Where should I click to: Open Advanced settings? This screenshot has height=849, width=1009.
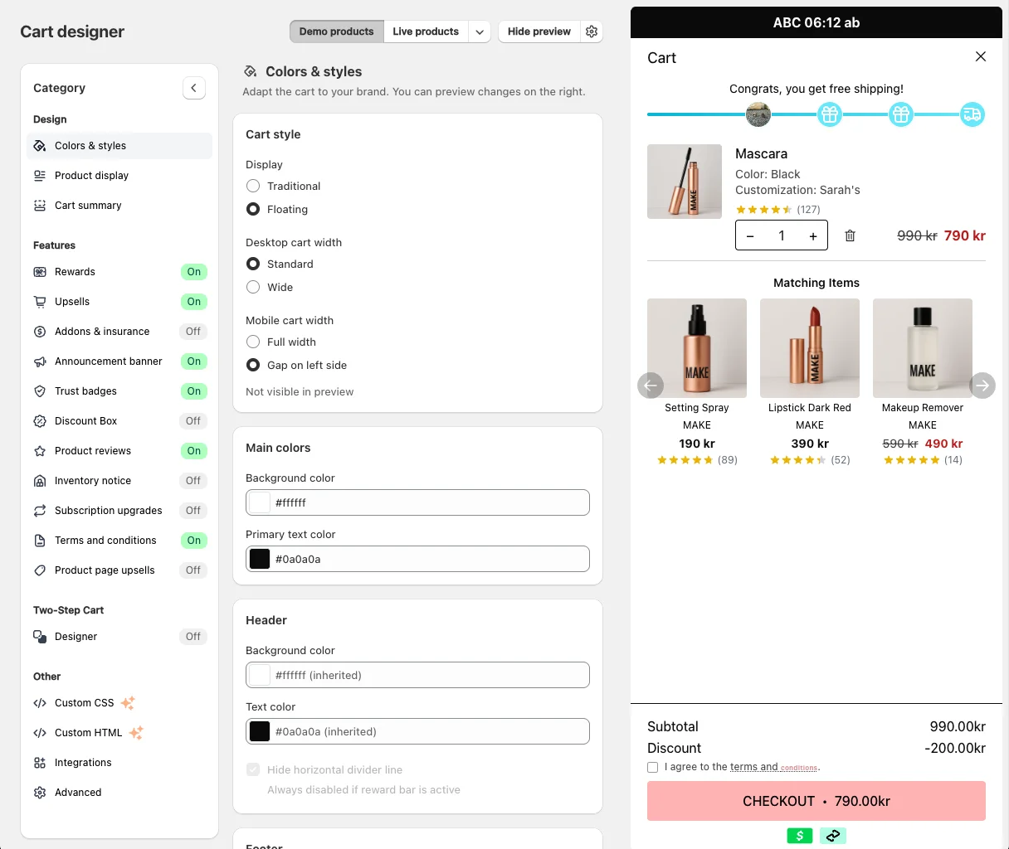pos(119,793)
